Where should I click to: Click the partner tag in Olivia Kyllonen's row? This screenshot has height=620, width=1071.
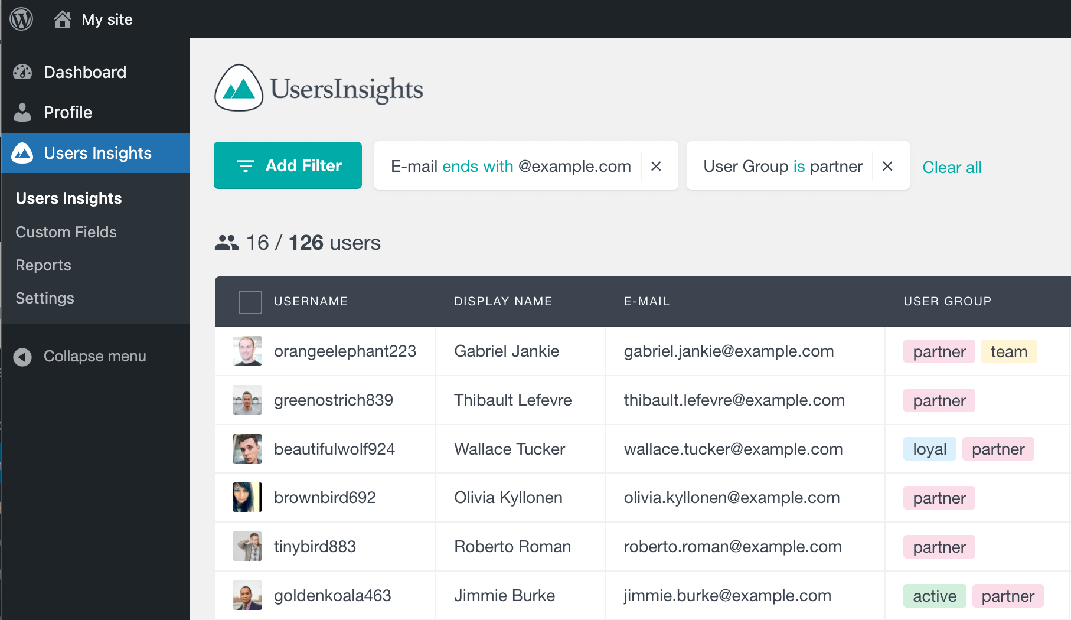click(939, 498)
